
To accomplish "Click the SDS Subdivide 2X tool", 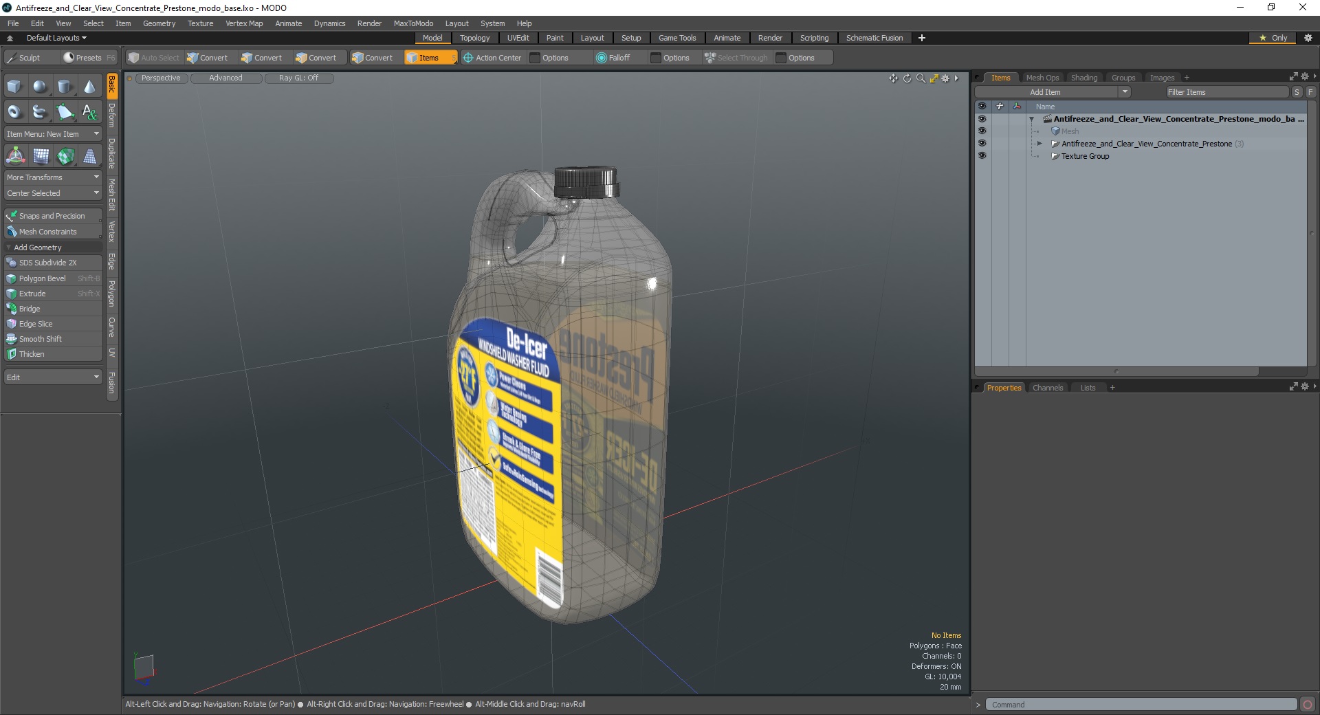I will pos(53,263).
